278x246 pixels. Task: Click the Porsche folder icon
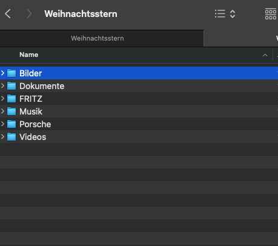click(12, 124)
